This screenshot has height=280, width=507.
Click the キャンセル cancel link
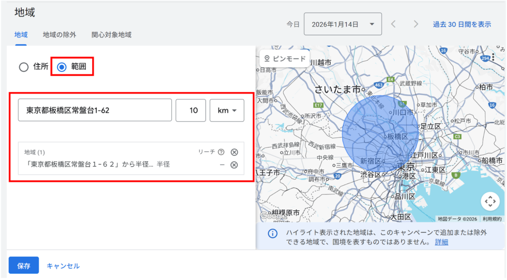[x=63, y=266]
